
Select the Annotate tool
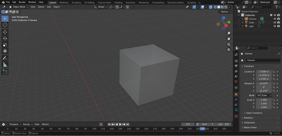click(x=5, y=58)
